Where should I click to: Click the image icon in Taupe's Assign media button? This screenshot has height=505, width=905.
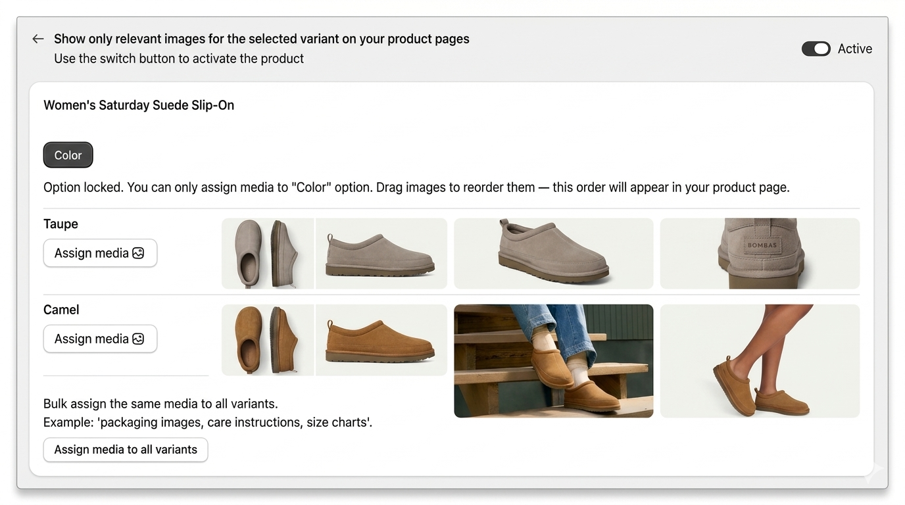pyautogui.click(x=138, y=253)
